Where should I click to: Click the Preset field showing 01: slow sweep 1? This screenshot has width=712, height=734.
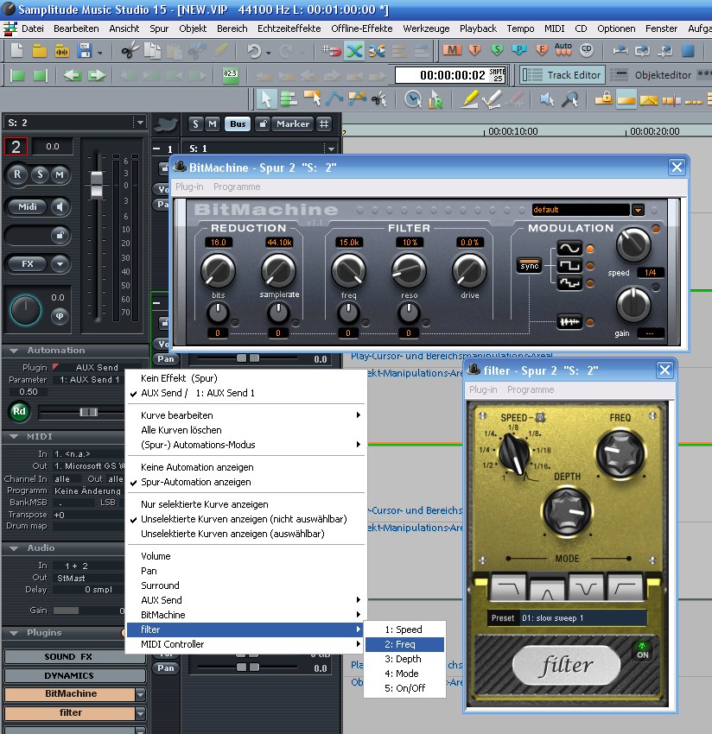[x=566, y=618]
